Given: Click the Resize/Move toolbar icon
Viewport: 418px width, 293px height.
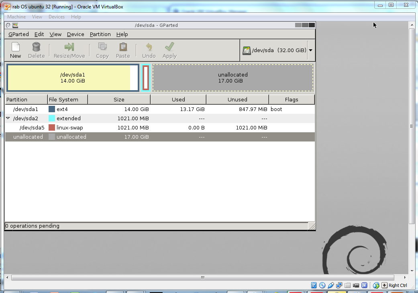Looking at the screenshot, I should (x=69, y=51).
